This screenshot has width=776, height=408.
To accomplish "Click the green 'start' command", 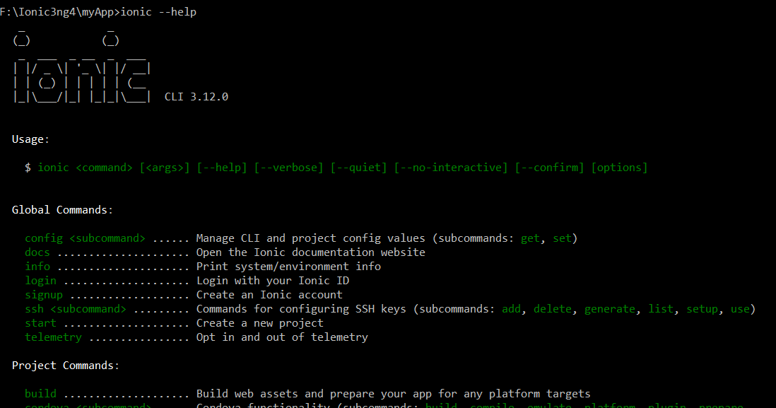I will (40, 323).
